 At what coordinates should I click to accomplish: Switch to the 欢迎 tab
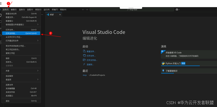point(54,14)
